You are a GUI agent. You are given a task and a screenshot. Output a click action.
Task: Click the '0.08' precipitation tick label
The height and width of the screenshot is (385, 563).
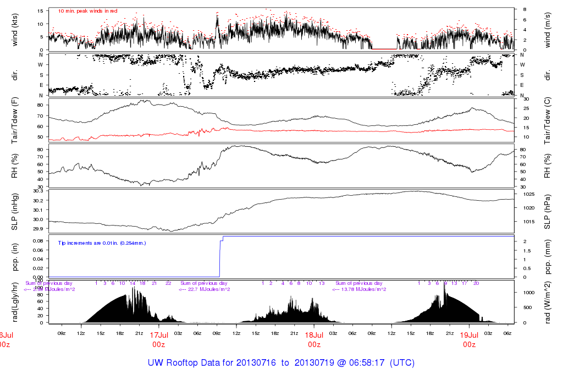pyautogui.click(x=38, y=241)
